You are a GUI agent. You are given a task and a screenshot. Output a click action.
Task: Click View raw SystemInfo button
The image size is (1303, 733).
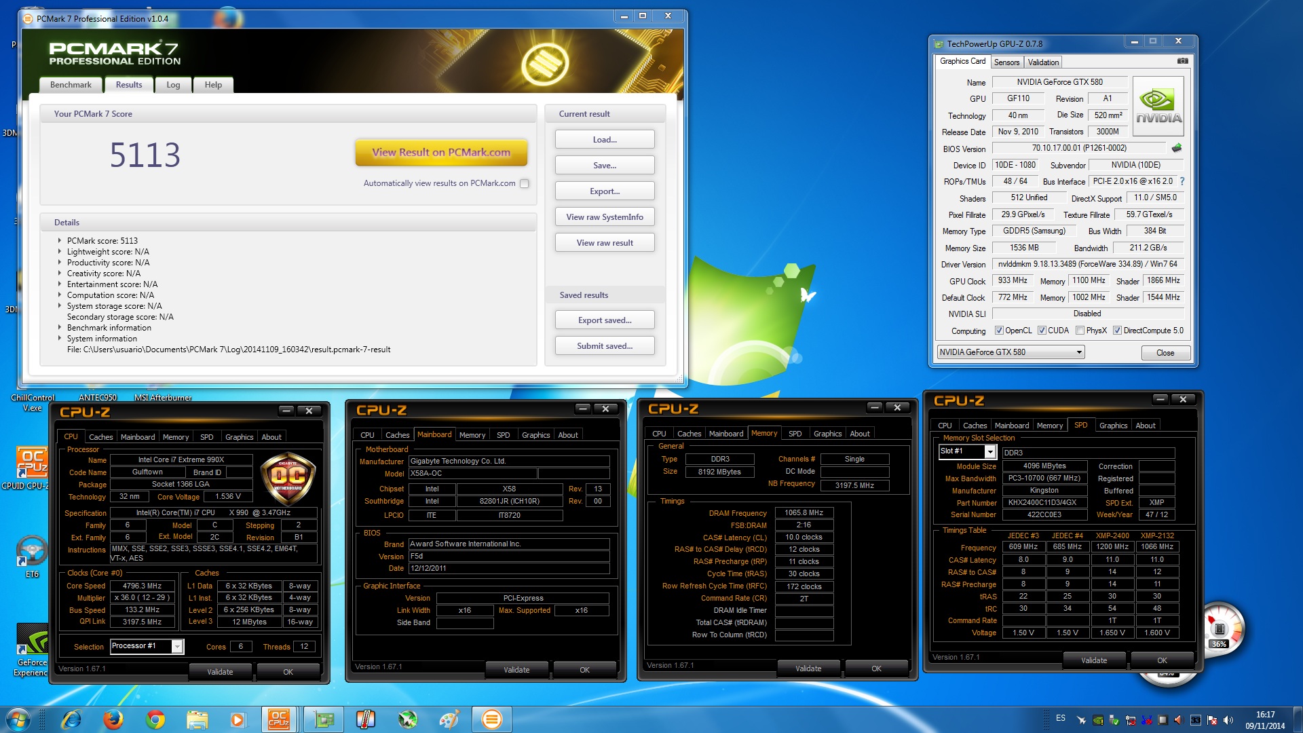pyautogui.click(x=605, y=217)
